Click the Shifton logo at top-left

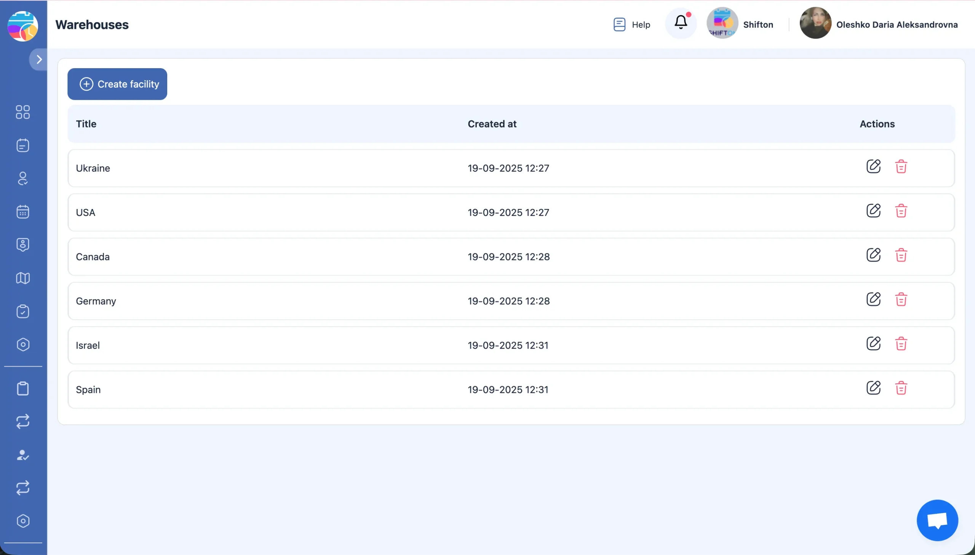(x=23, y=26)
